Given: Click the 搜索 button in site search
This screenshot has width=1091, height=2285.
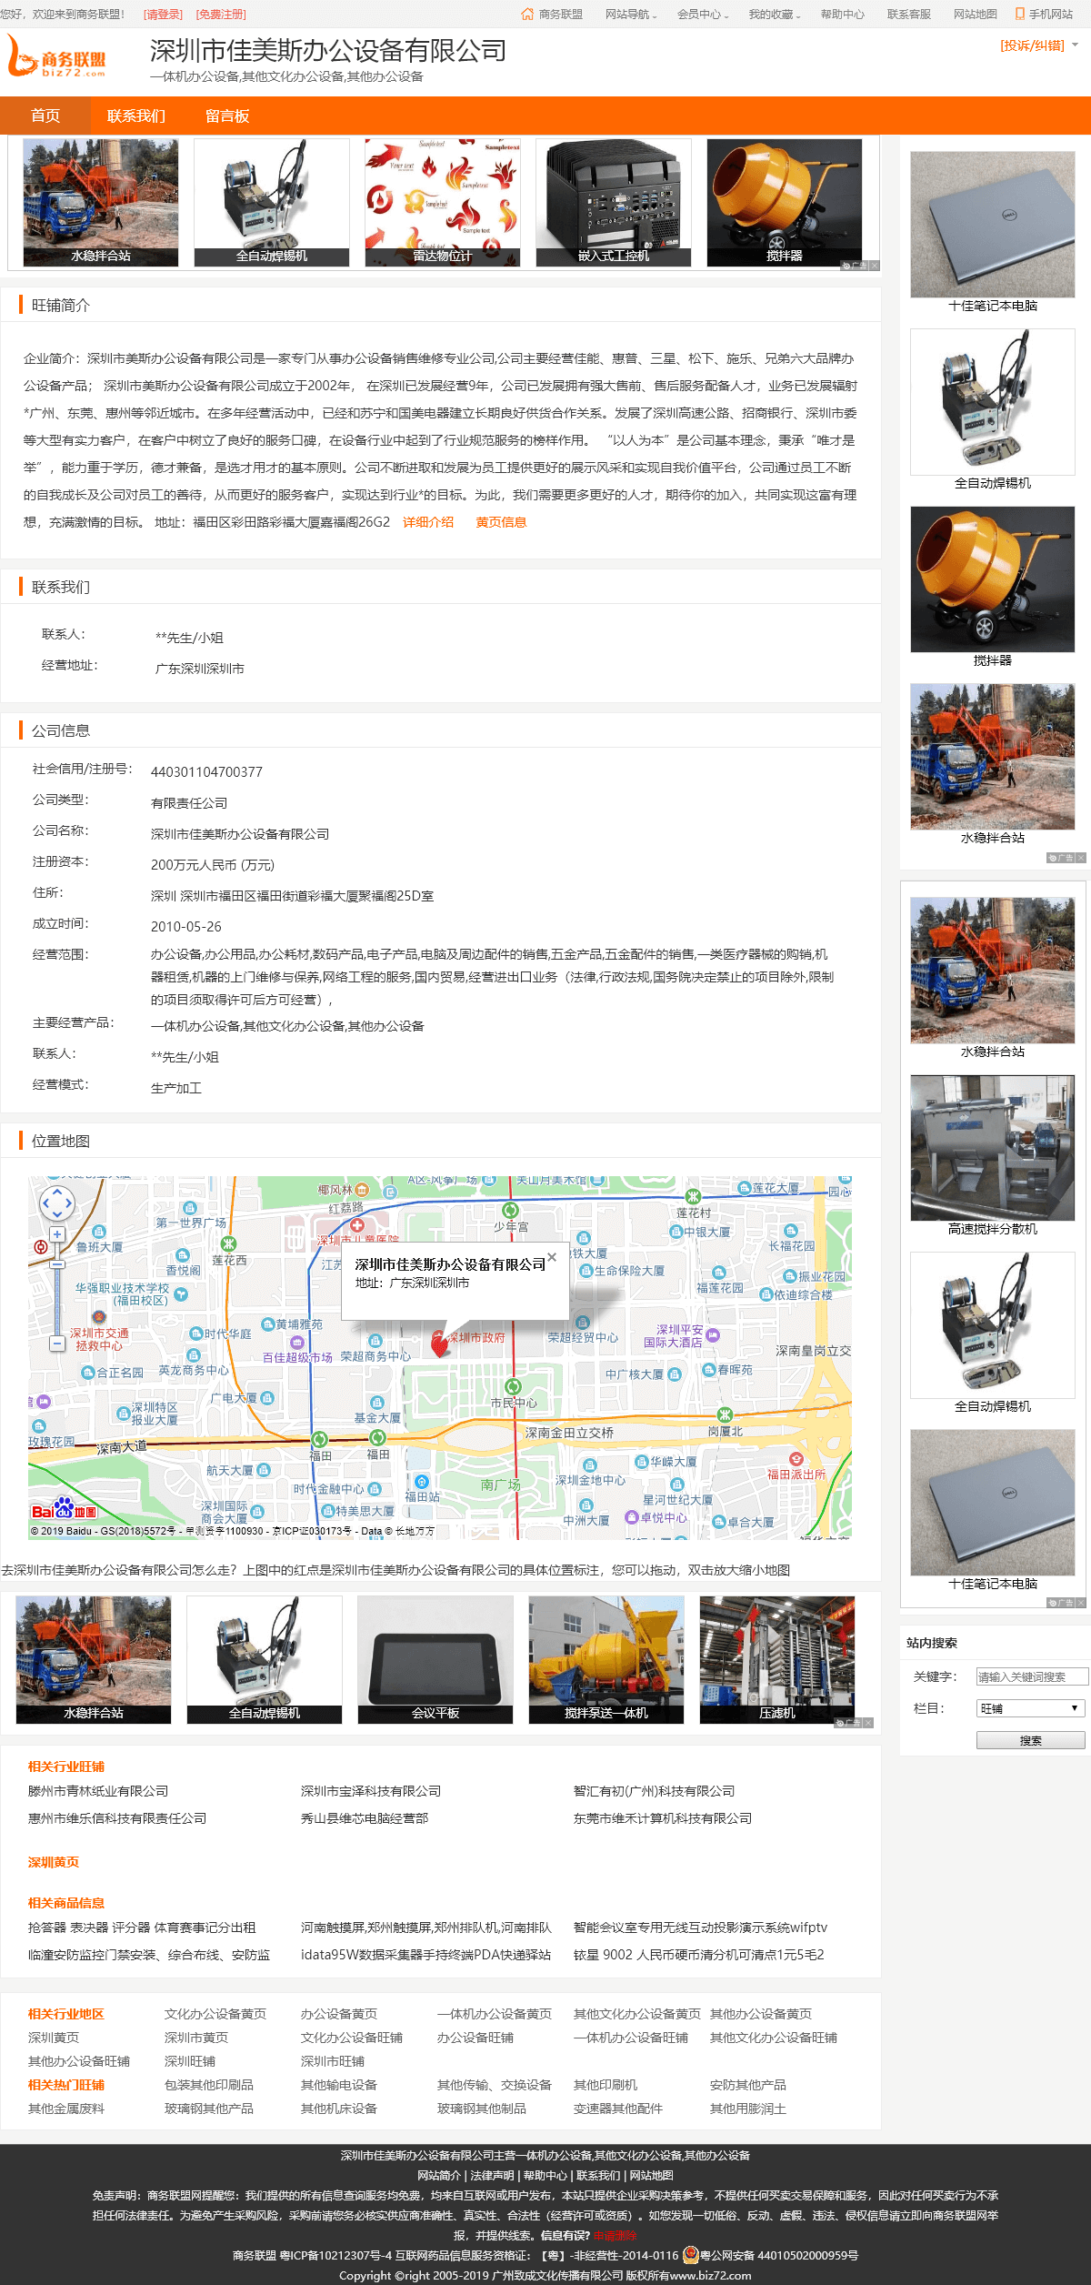Looking at the screenshot, I should pos(1030,1740).
